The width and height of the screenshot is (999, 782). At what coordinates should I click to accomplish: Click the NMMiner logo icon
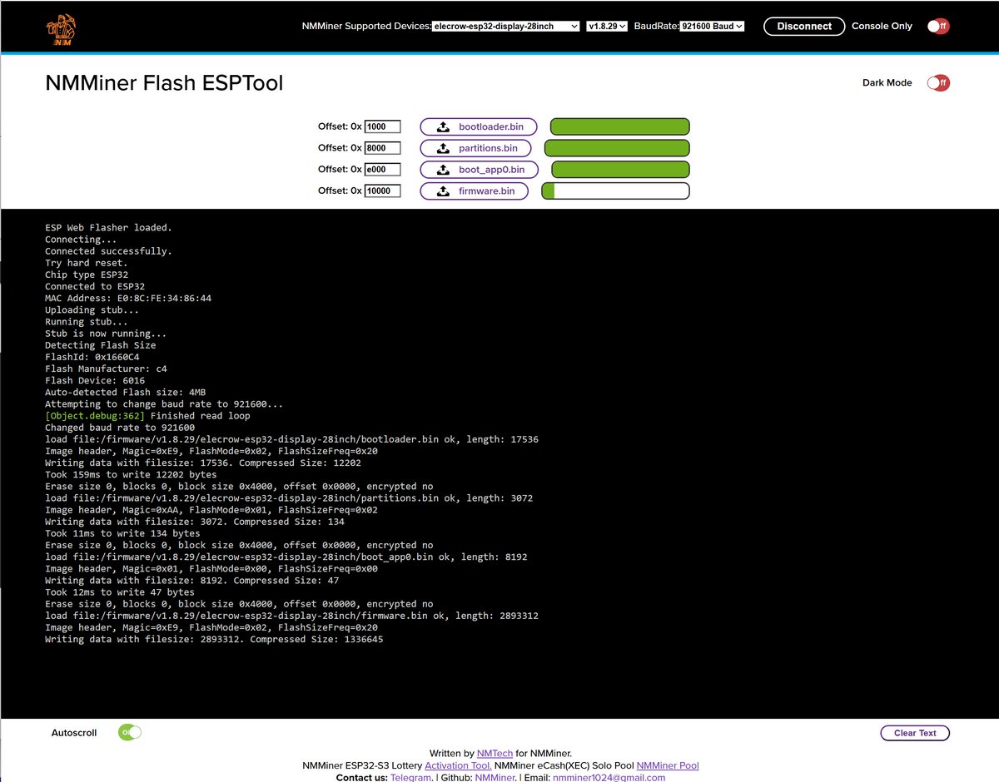[x=58, y=29]
